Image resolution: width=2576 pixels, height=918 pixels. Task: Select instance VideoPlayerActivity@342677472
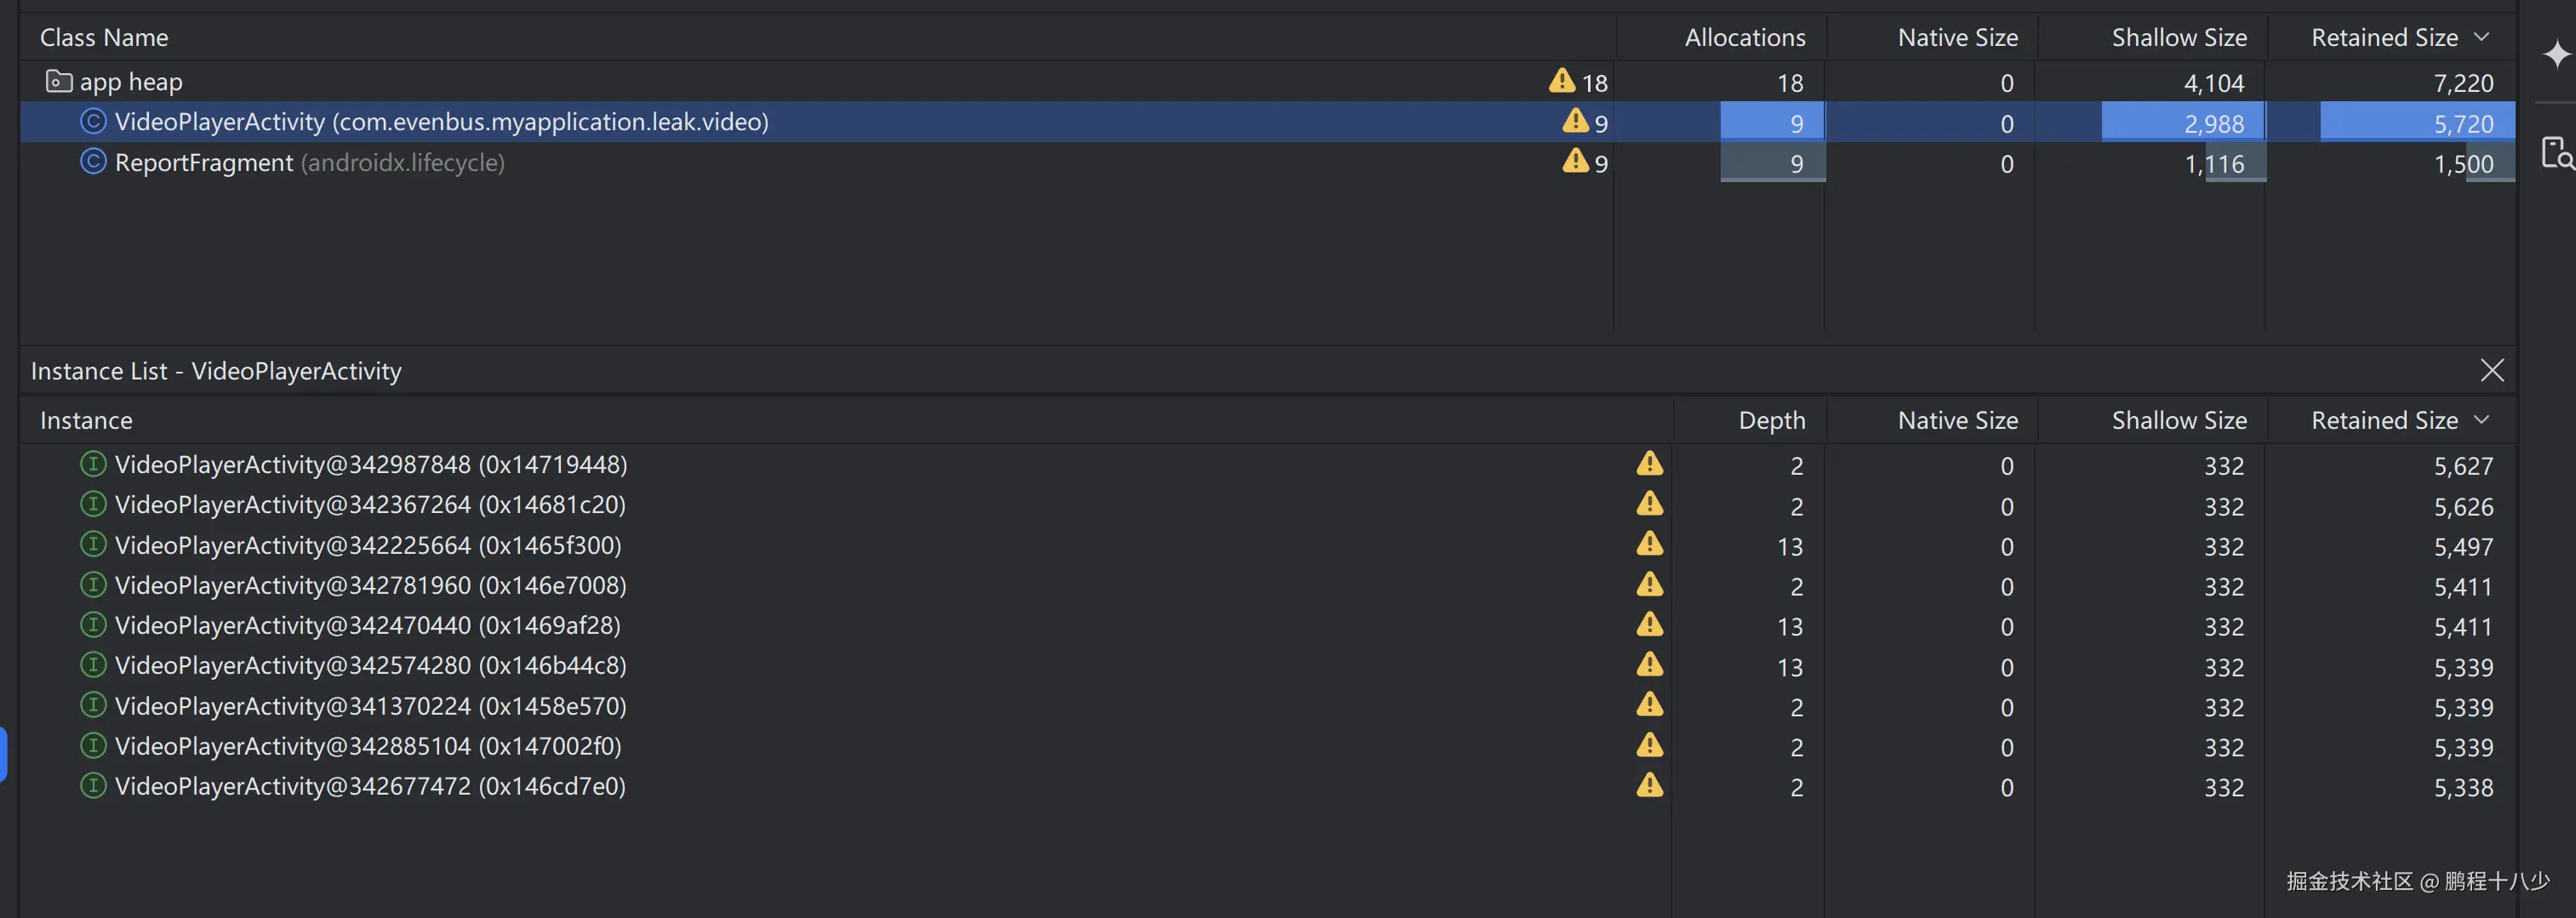click(x=370, y=787)
